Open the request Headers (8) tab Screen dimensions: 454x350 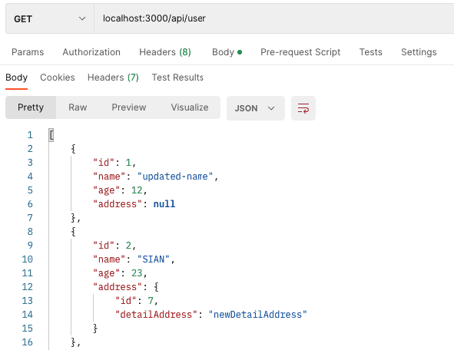point(165,52)
